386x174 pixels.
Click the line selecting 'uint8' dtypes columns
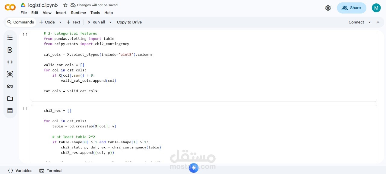98,54
